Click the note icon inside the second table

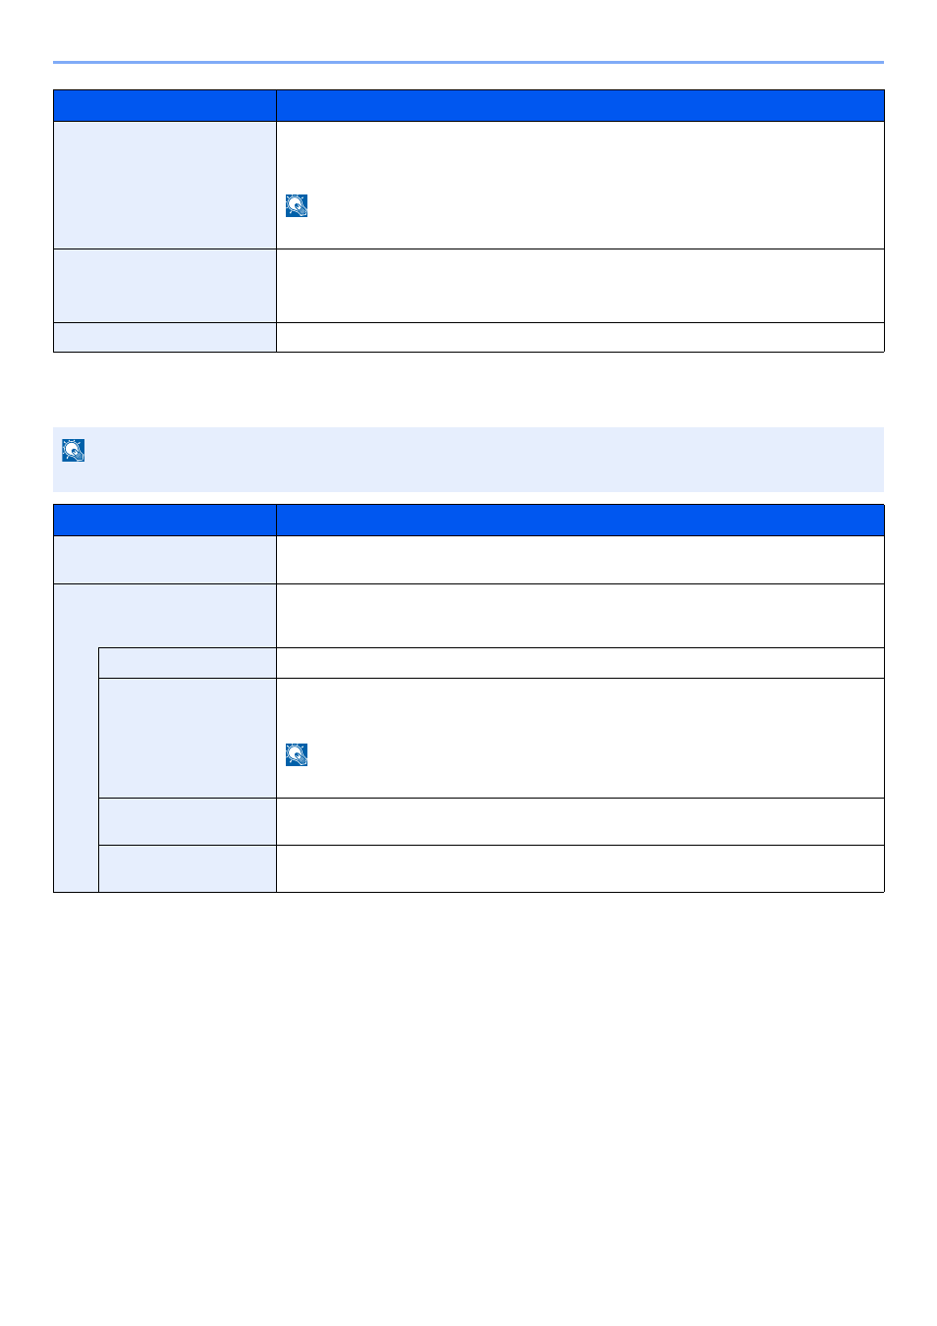(297, 754)
